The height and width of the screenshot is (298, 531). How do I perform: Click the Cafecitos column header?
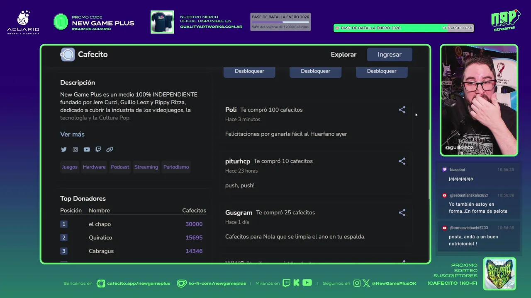[194, 210]
